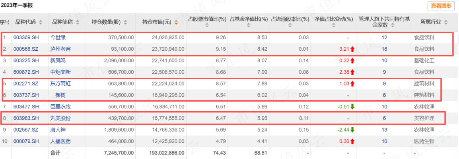
Task: Open stock code 002271.SZ
Action: [x=26, y=84]
